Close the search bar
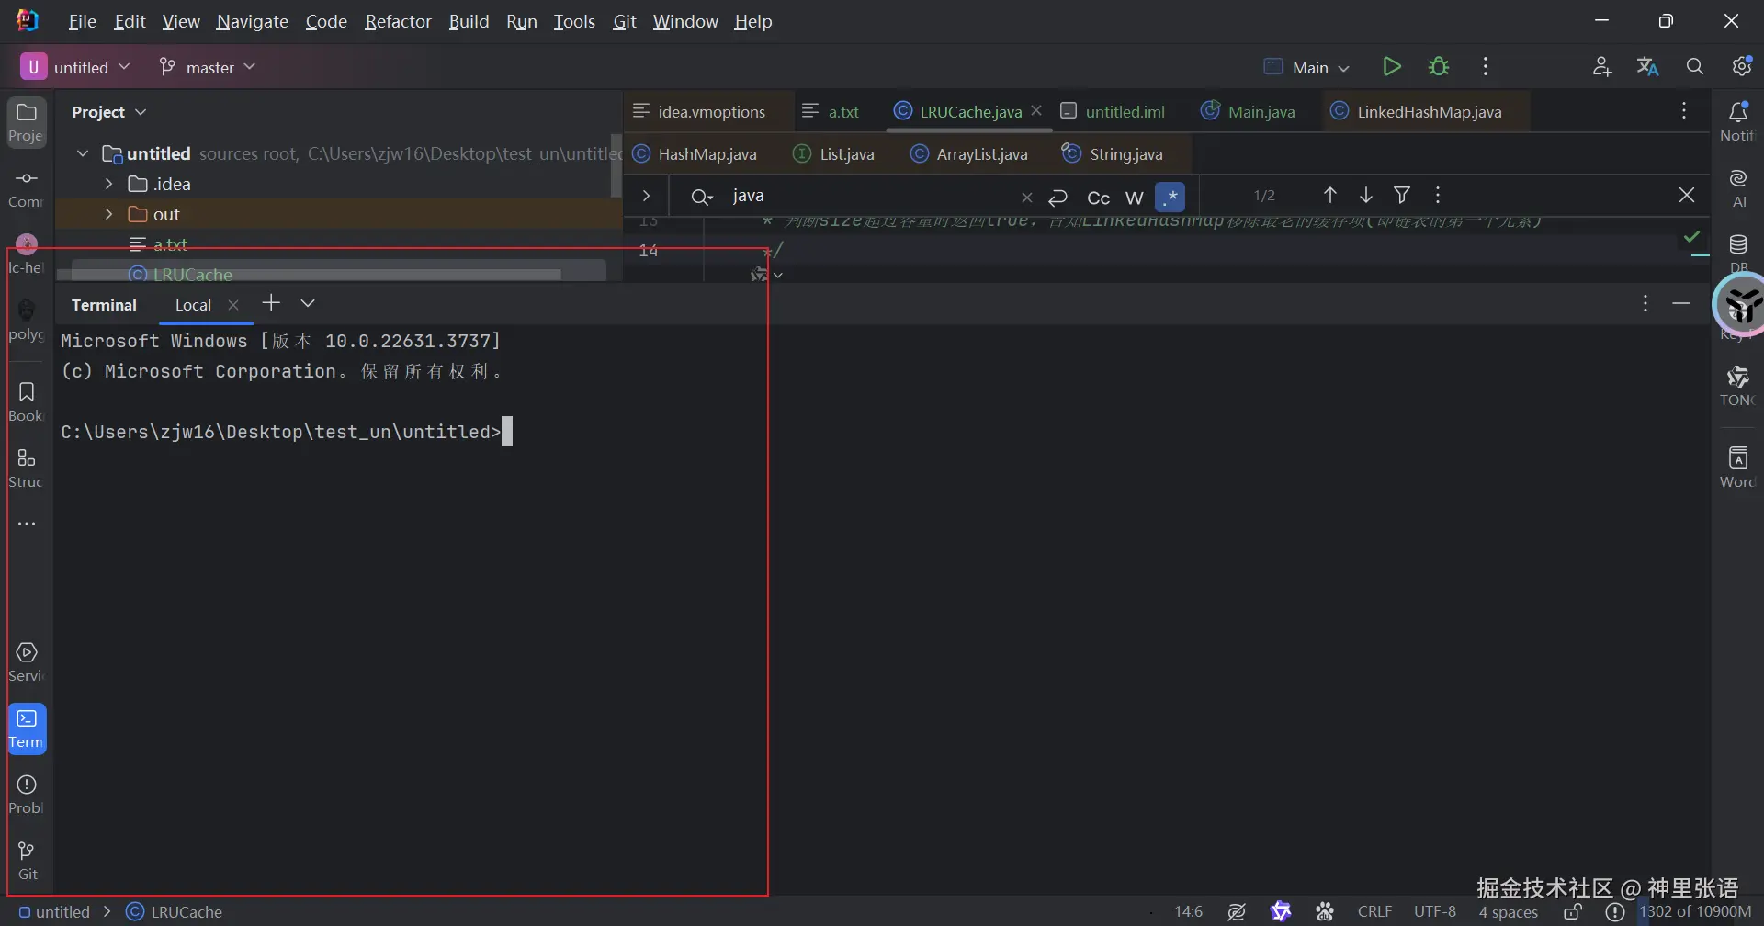The height and width of the screenshot is (926, 1764). [x=1687, y=196]
